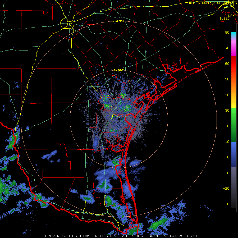Click the 20 dBZ scale label

[x=227, y=126]
